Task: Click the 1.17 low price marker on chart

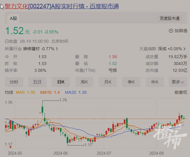Action: [88, 145]
